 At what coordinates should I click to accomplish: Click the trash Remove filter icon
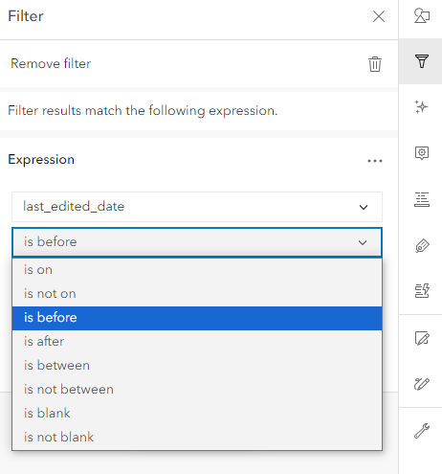coord(375,64)
